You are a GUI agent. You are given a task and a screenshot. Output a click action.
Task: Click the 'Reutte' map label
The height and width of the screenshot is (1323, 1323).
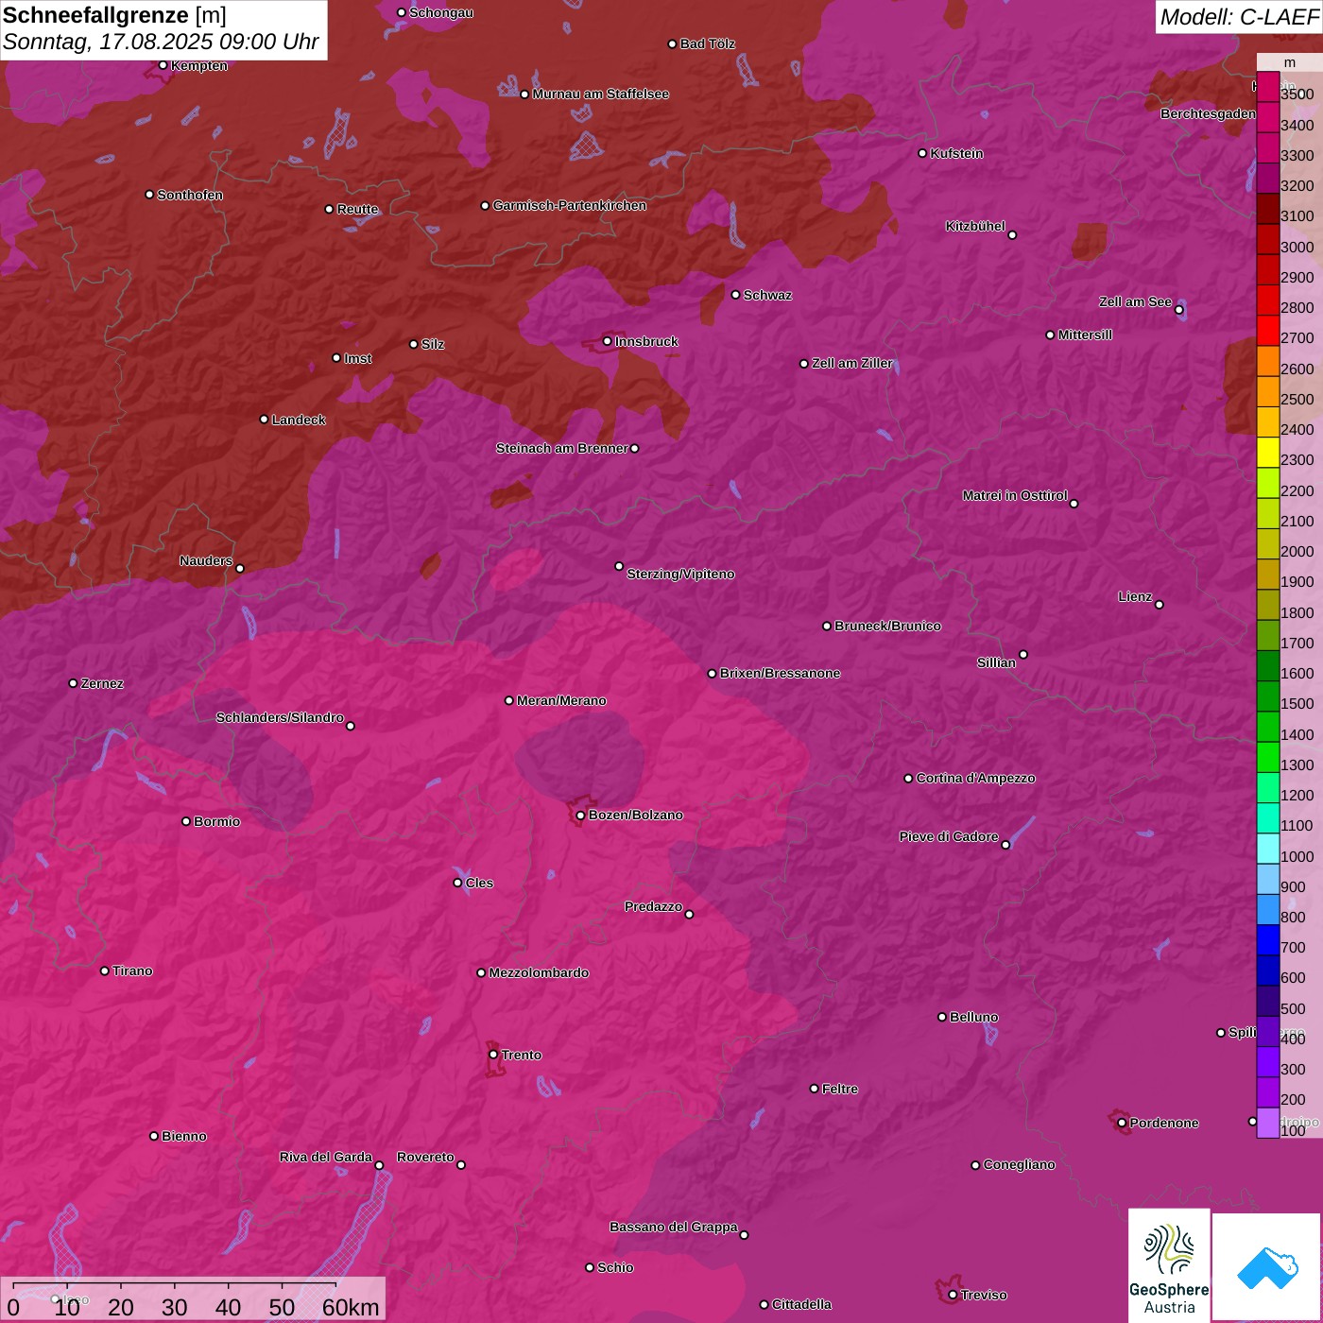(358, 209)
